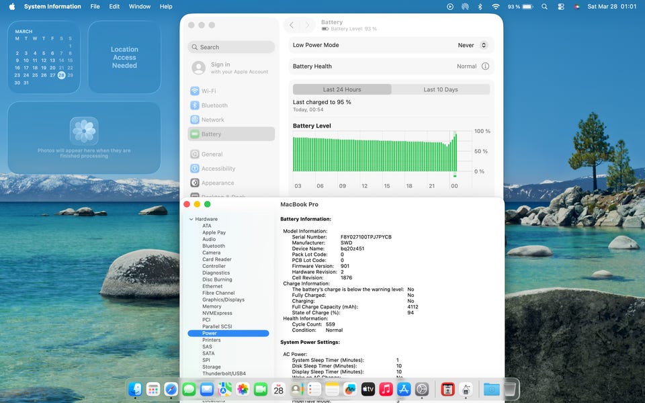The width and height of the screenshot is (645, 403).
Task: Switch graph to Last 10 Days
Action: coord(440,89)
